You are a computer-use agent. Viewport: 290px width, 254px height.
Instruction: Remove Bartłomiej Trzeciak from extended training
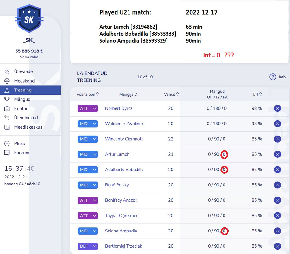point(277,246)
